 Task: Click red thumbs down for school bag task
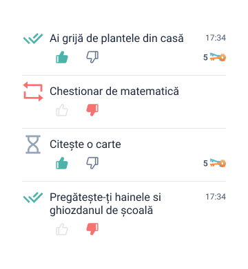[x=92, y=229]
